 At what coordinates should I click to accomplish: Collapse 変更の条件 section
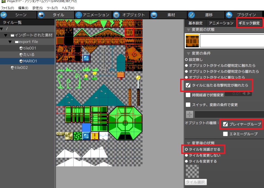tap(189, 54)
